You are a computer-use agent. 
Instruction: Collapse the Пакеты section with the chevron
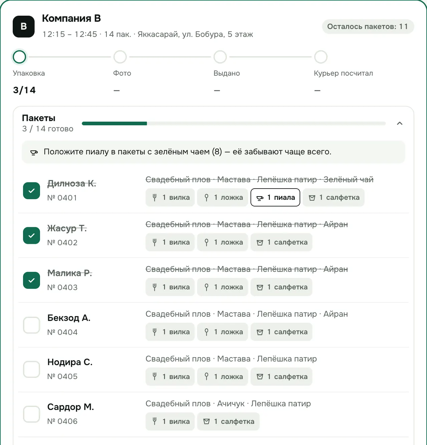(x=400, y=124)
